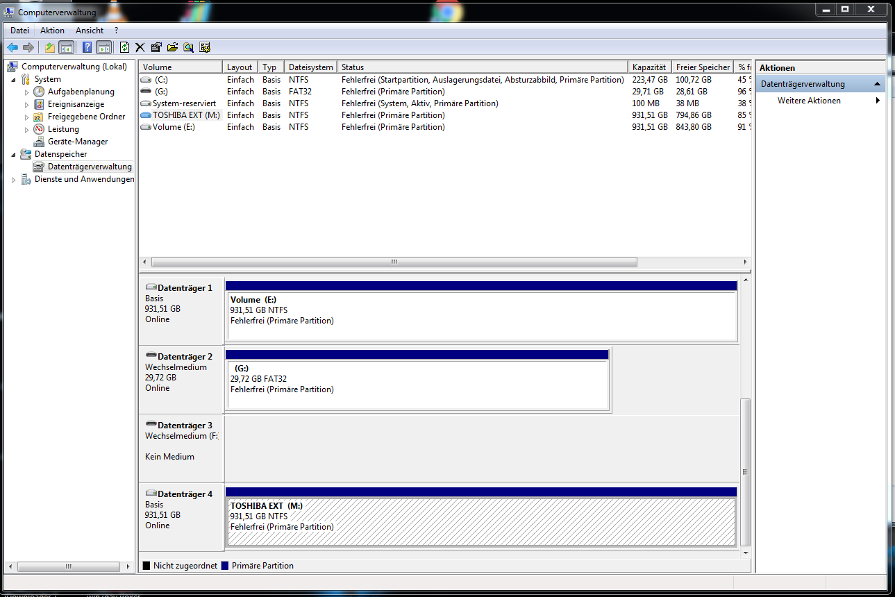Click the Aufgabenplanung clock icon
The image size is (895, 597).
[x=39, y=92]
